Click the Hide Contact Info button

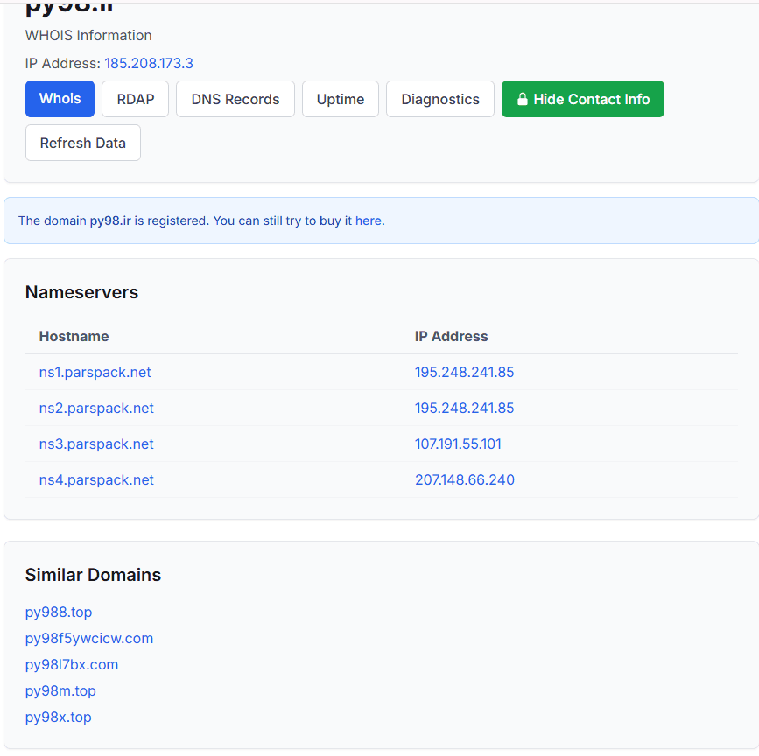tap(583, 99)
